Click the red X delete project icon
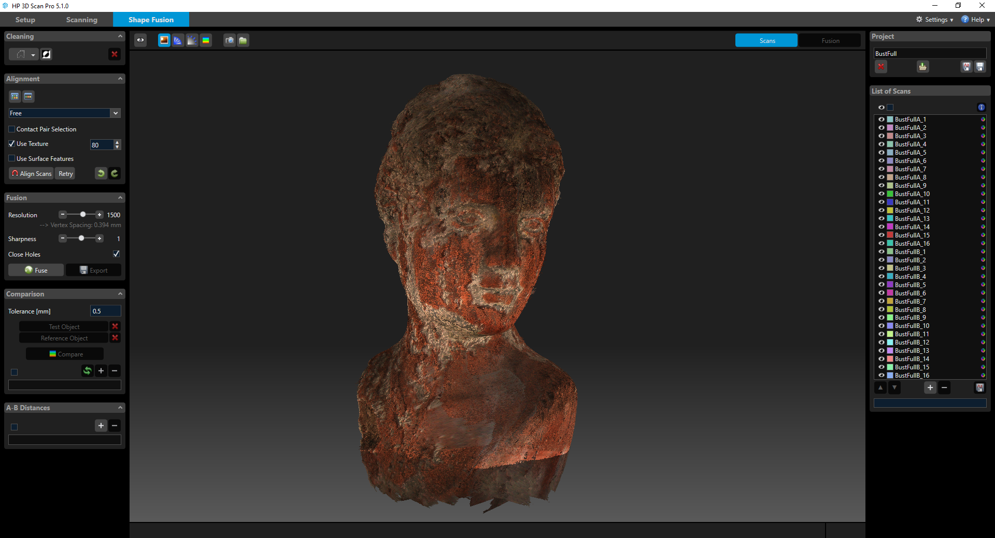Image resolution: width=995 pixels, height=538 pixels. 881,67
